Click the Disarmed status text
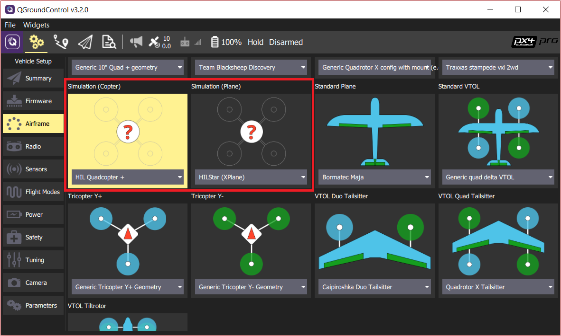This screenshot has width=561, height=336. tap(286, 42)
